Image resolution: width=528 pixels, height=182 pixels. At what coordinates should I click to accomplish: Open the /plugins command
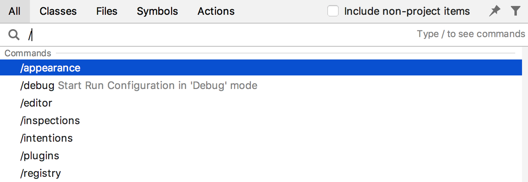point(40,156)
